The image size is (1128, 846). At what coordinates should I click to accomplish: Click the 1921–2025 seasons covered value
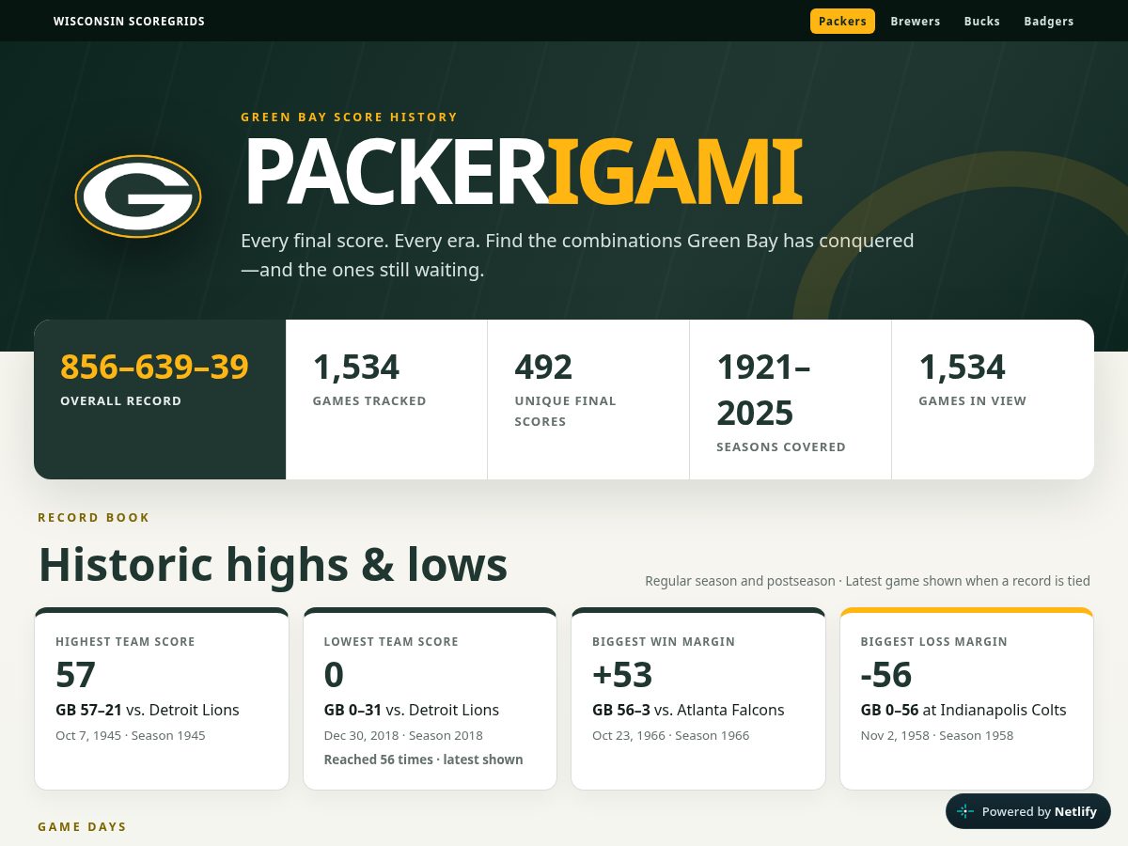click(763, 389)
